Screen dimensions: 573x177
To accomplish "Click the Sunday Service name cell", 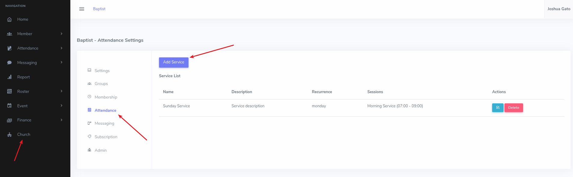I will [176, 106].
